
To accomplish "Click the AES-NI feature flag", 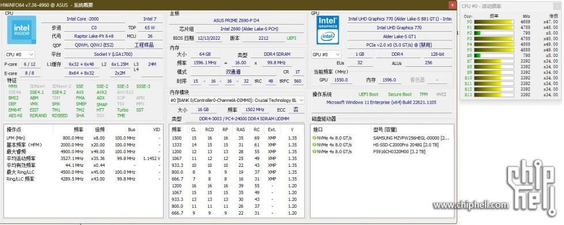I will pos(15,116).
